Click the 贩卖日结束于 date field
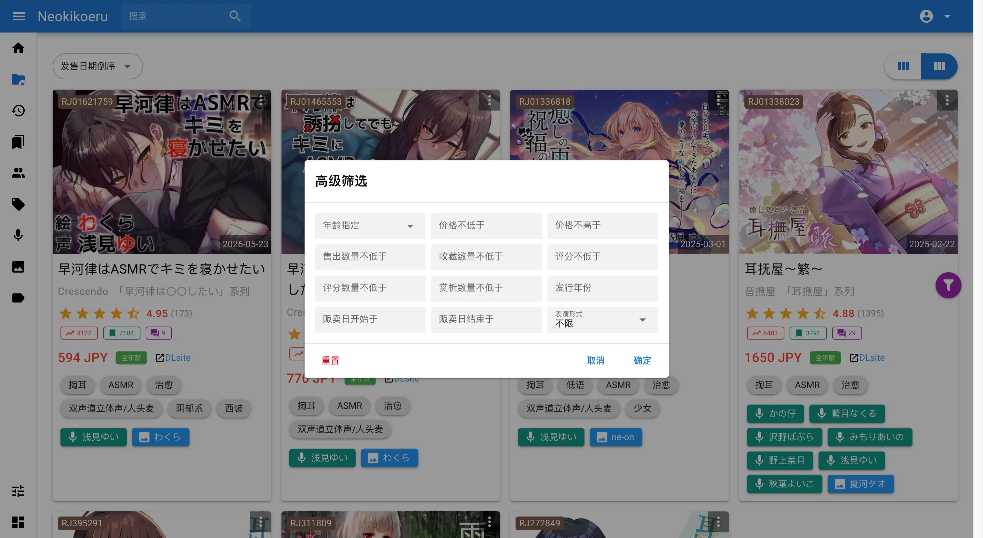The width and height of the screenshot is (983, 538). coord(486,320)
